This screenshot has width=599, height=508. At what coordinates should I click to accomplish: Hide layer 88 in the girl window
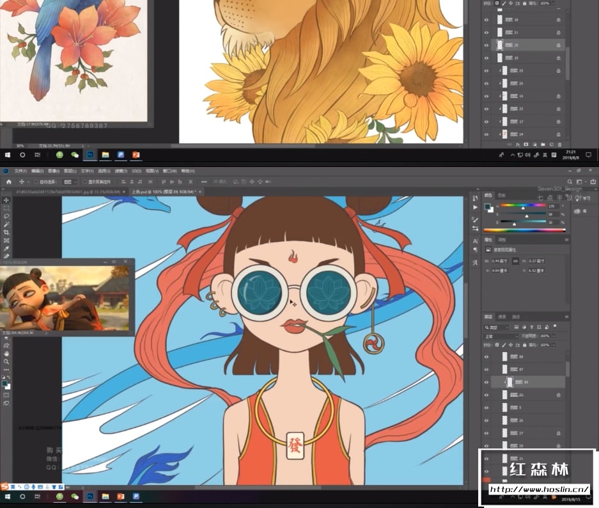coord(486,356)
